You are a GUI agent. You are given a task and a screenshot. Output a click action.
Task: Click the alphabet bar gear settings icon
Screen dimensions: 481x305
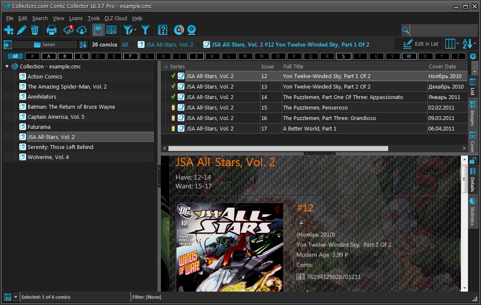pos(473,56)
